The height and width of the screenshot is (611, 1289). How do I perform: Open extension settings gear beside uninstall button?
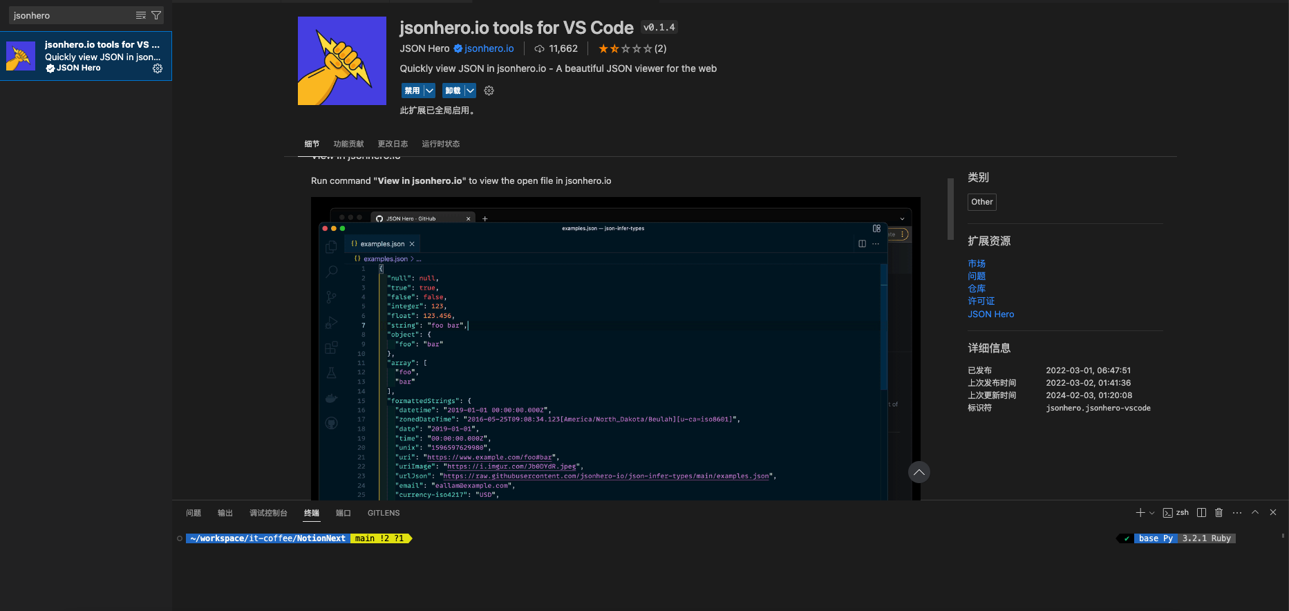(489, 91)
